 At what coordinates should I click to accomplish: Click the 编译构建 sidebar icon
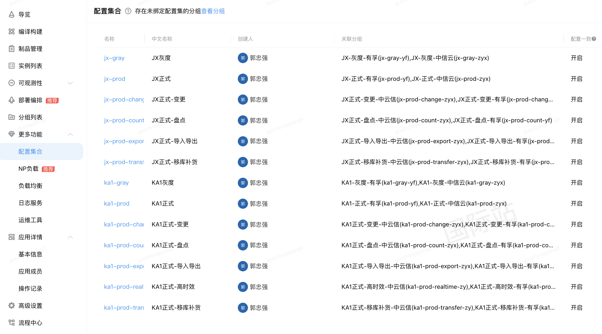click(x=11, y=32)
